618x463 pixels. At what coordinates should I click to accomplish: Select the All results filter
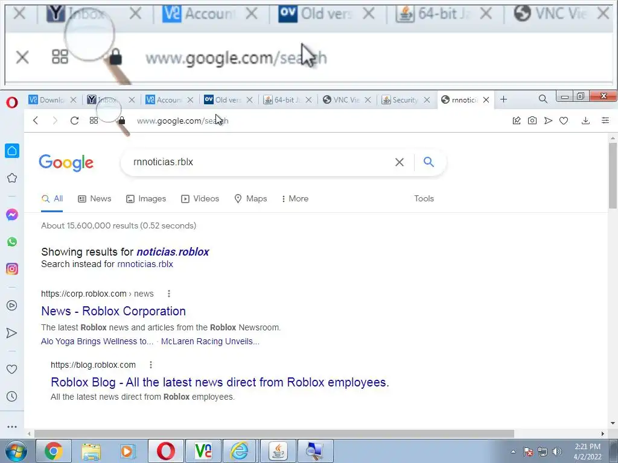click(52, 199)
